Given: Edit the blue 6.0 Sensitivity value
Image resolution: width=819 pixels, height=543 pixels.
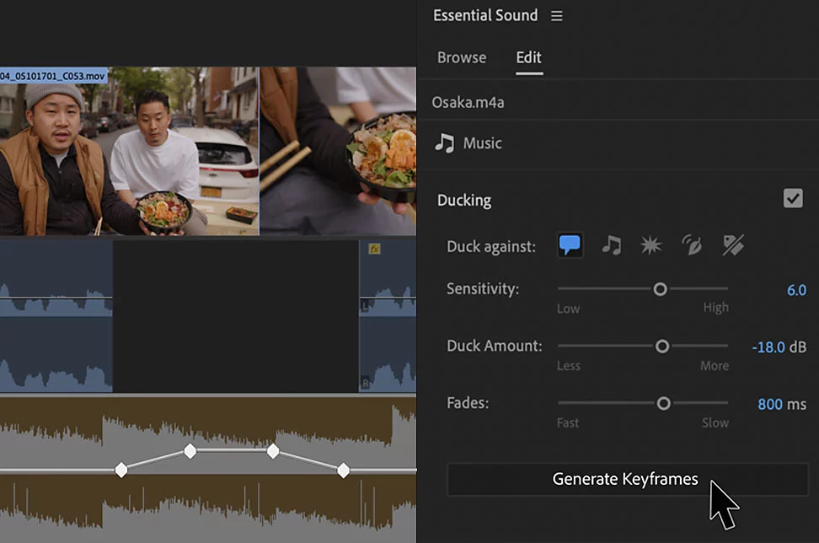Looking at the screenshot, I should click(x=796, y=289).
